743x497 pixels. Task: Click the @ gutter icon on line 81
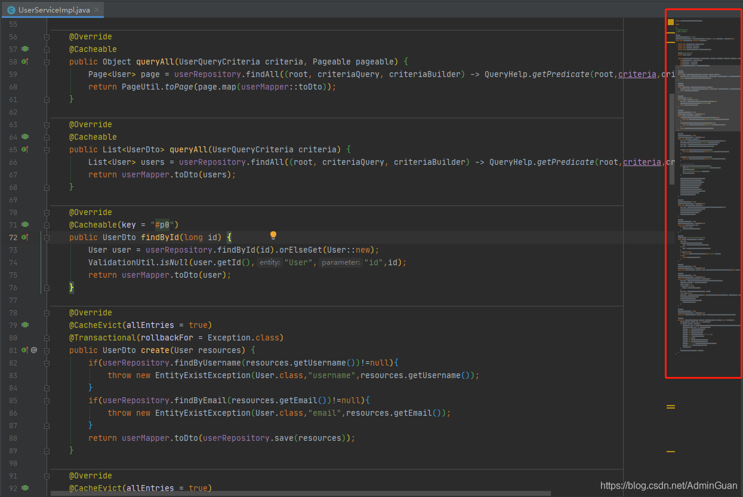point(34,350)
